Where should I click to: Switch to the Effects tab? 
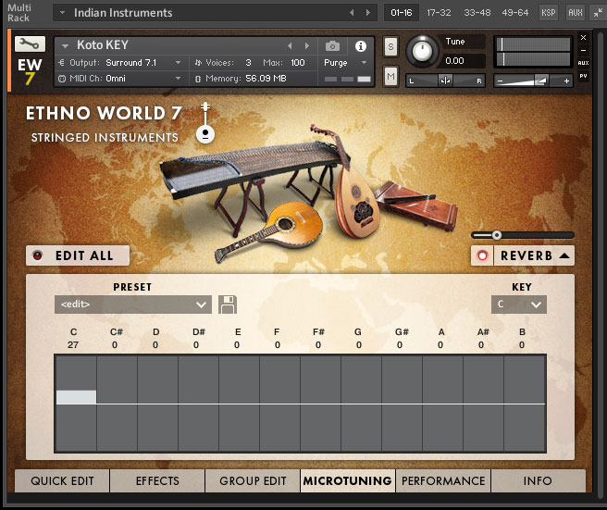click(x=157, y=481)
